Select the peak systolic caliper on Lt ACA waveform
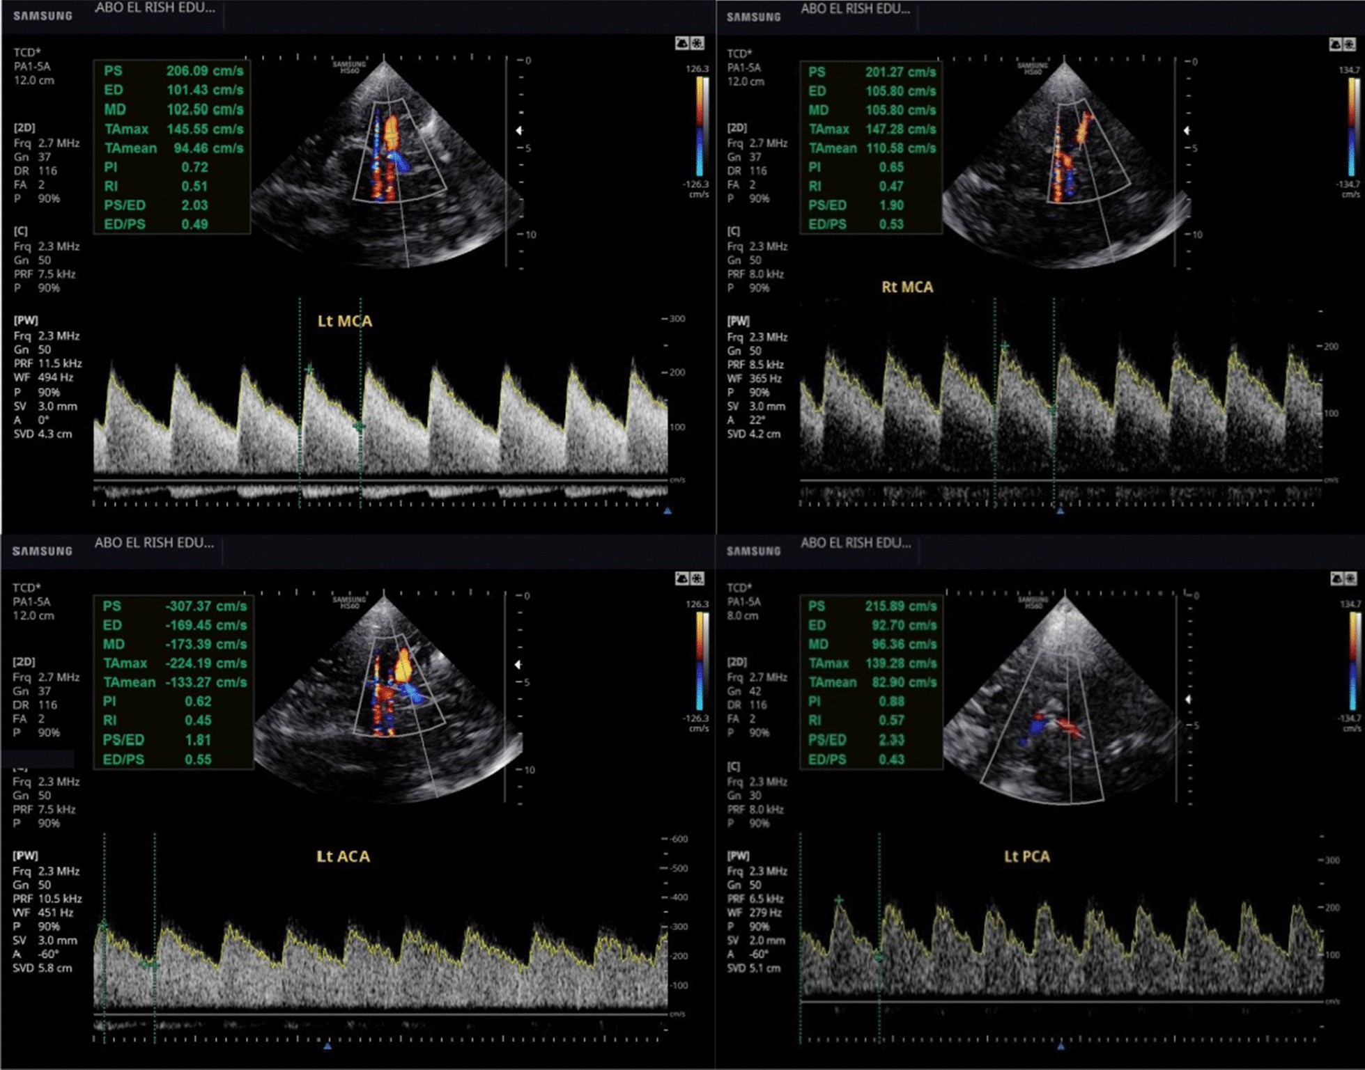The image size is (1365, 1070). pyautogui.click(x=104, y=926)
